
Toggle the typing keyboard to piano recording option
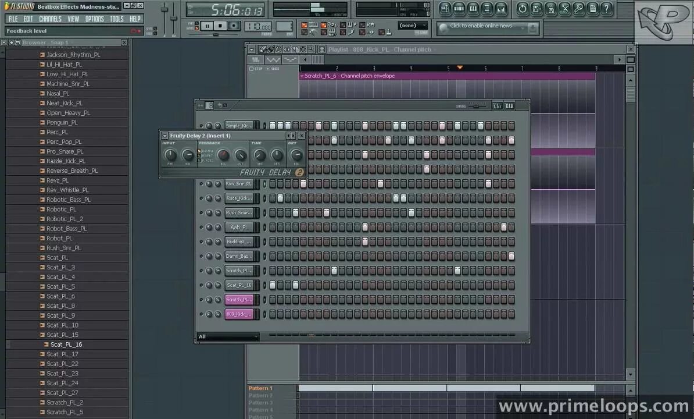coord(305,25)
